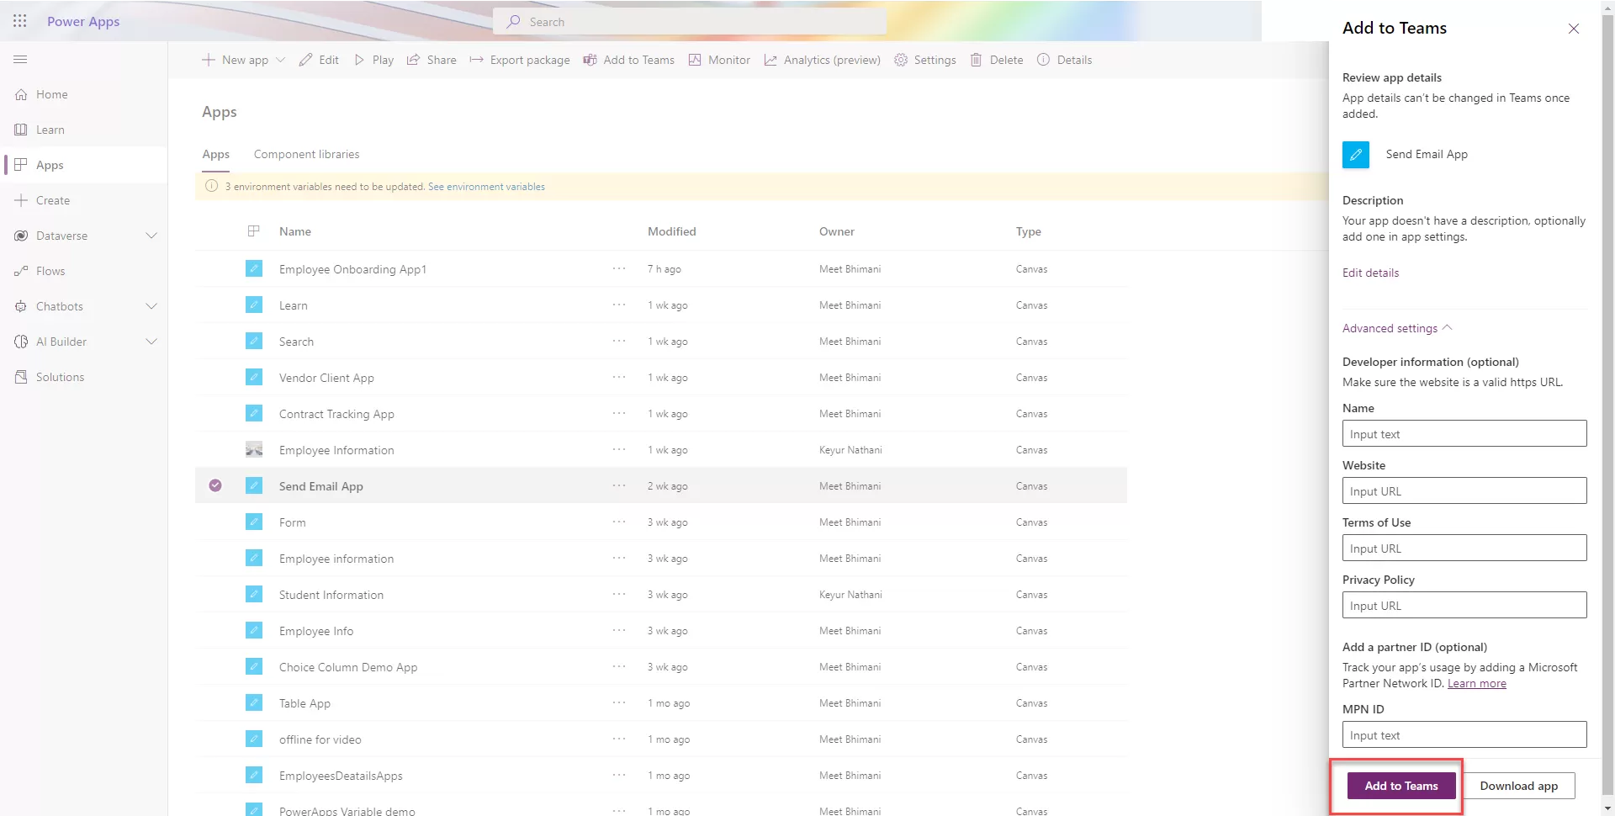Viewport: 1615px width, 816px height.
Task: Click the See environment variables link
Action: pyautogui.click(x=486, y=187)
